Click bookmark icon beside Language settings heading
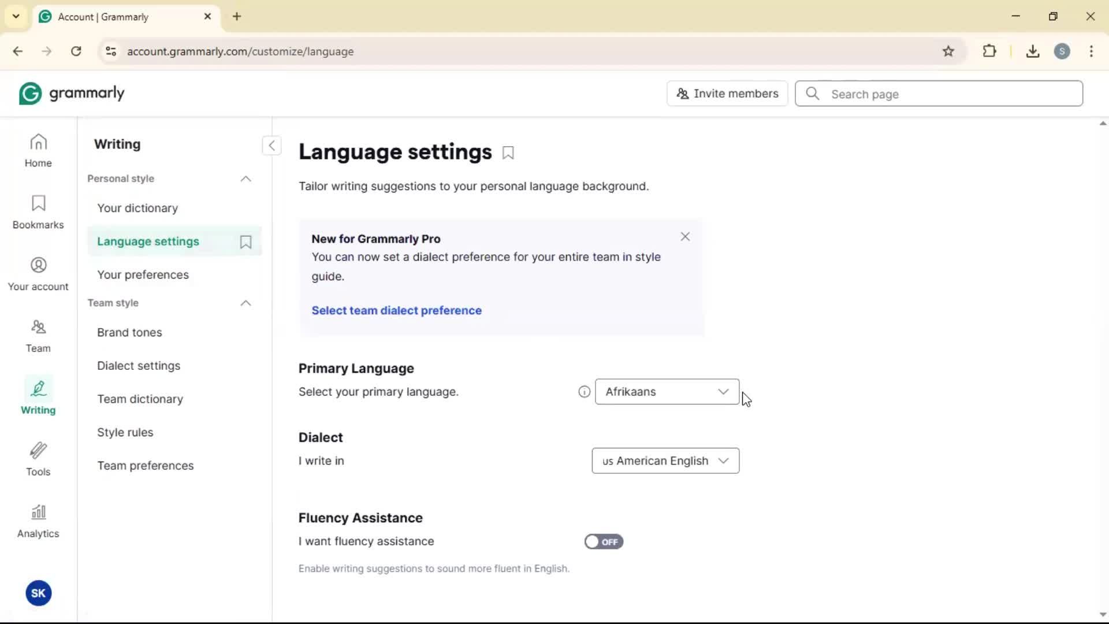This screenshot has height=624, width=1109. [508, 153]
